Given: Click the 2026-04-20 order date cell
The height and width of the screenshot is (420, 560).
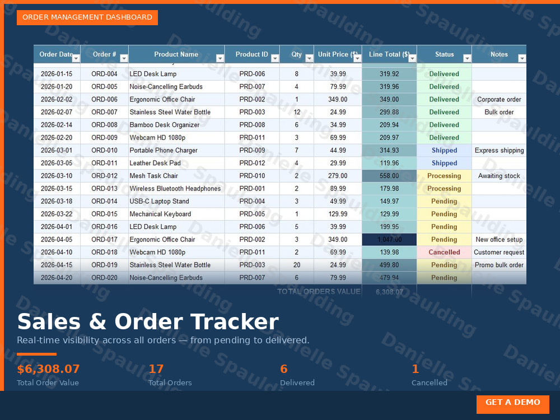Looking at the screenshot, I should click(57, 278).
